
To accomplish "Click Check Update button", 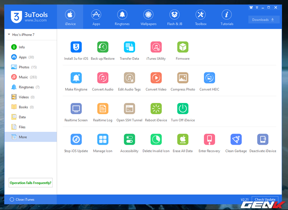I will 265,199.
